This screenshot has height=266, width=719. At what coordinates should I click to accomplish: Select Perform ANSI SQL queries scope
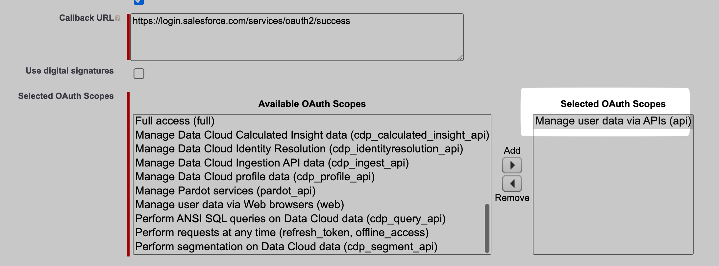tap(290, 219)
